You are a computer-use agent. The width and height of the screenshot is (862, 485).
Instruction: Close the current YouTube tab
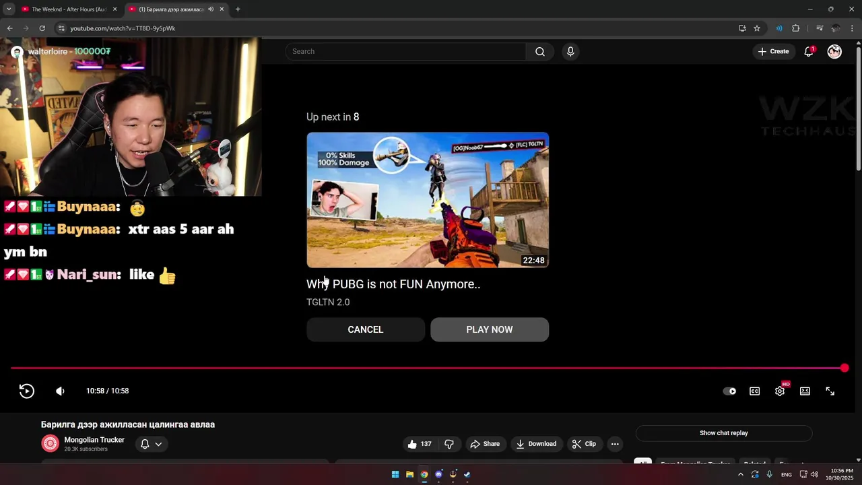click(x=222, y=9)
